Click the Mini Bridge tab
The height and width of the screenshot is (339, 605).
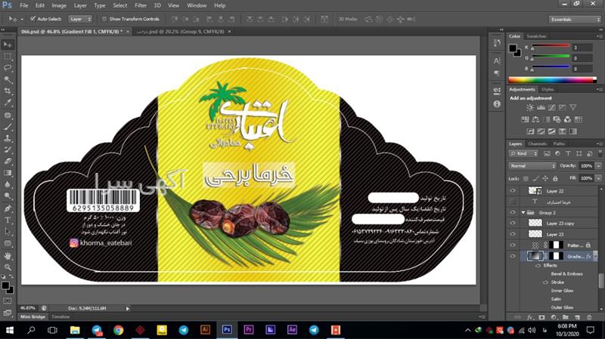[x=32, y=317]
